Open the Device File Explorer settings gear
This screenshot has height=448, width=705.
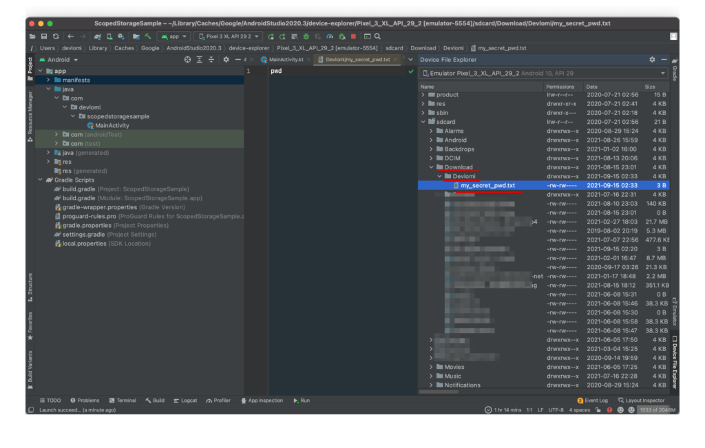pyautogui.click(x=651, y=59)
